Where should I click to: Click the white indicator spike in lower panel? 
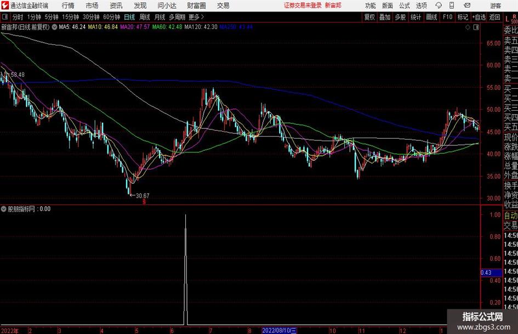pyautogui.click(x=185, y=269)
